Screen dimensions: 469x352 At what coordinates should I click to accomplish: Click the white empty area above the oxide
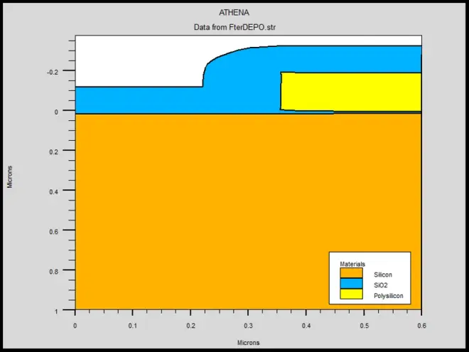click(x=135, y=60)
